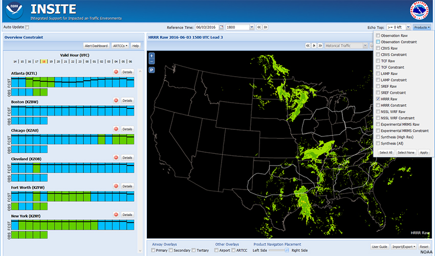Step reference time forward
Image resolution: width=435 pixels, height=256 pixels.
point(265,27)
